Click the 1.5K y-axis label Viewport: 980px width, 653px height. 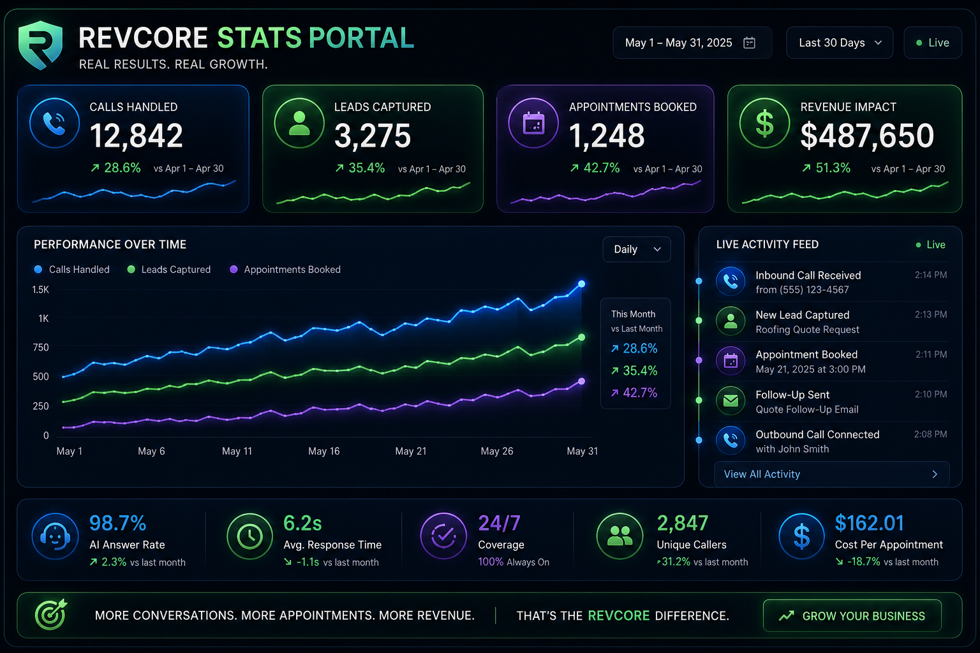point(41,290)
